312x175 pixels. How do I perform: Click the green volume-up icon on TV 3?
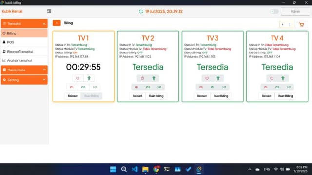click(213, 87)
